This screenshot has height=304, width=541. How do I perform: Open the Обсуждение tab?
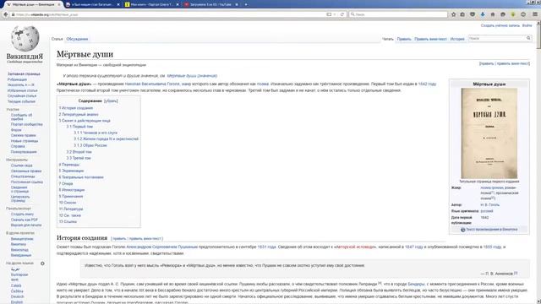point(77,39)
